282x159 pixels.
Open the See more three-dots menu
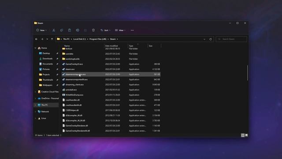coord(132,30)
